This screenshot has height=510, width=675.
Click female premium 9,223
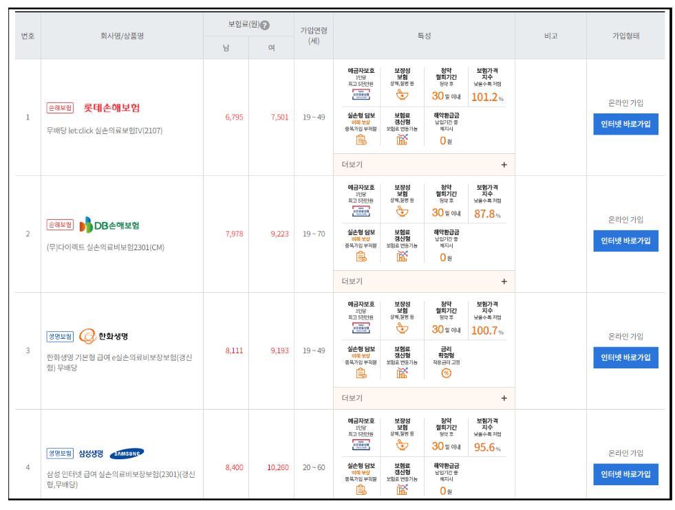click(x=280, y=234)
